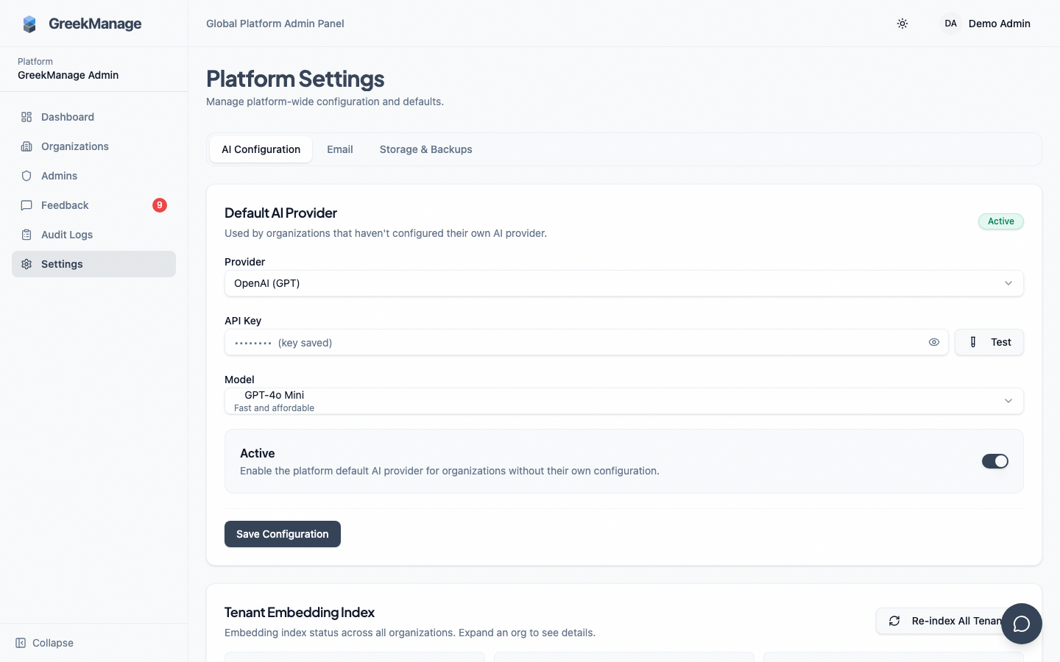
Task: Click the red 9 feedback notification badge
Action: coord(160,205)
